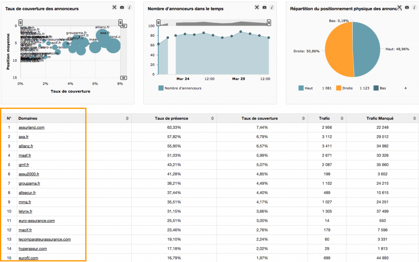Toggle the Bas legend swatch

[376, 88]
